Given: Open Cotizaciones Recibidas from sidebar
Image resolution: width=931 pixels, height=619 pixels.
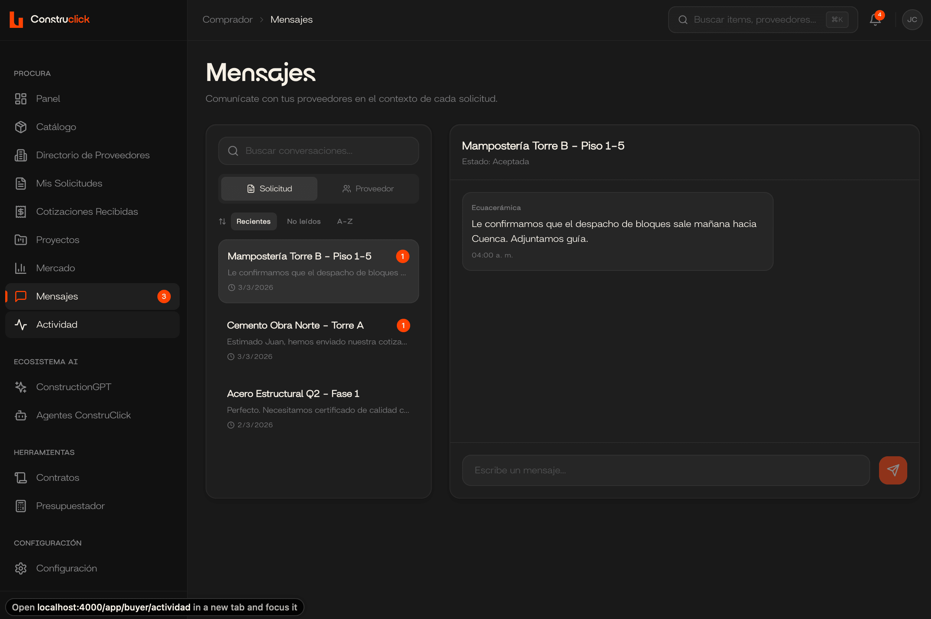Looking at the screenshot, I should click(x=92, y=212).
